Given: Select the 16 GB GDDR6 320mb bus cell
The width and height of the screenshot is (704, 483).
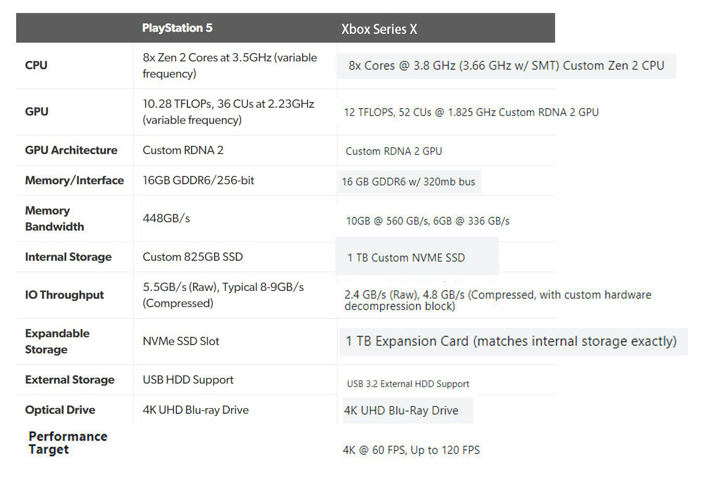Looking at the screenshot, I should tap(408, 182).
